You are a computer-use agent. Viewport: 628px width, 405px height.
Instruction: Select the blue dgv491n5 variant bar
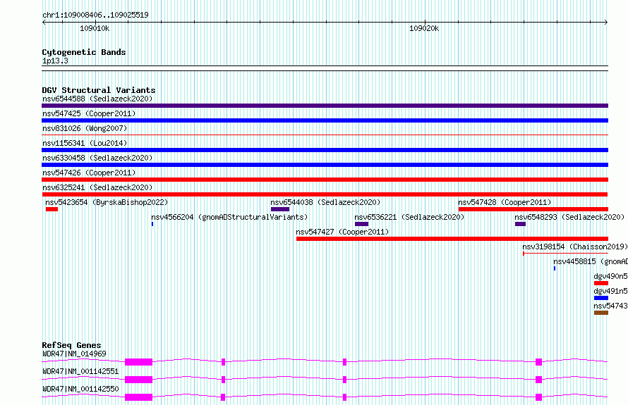tap(601, 298)
